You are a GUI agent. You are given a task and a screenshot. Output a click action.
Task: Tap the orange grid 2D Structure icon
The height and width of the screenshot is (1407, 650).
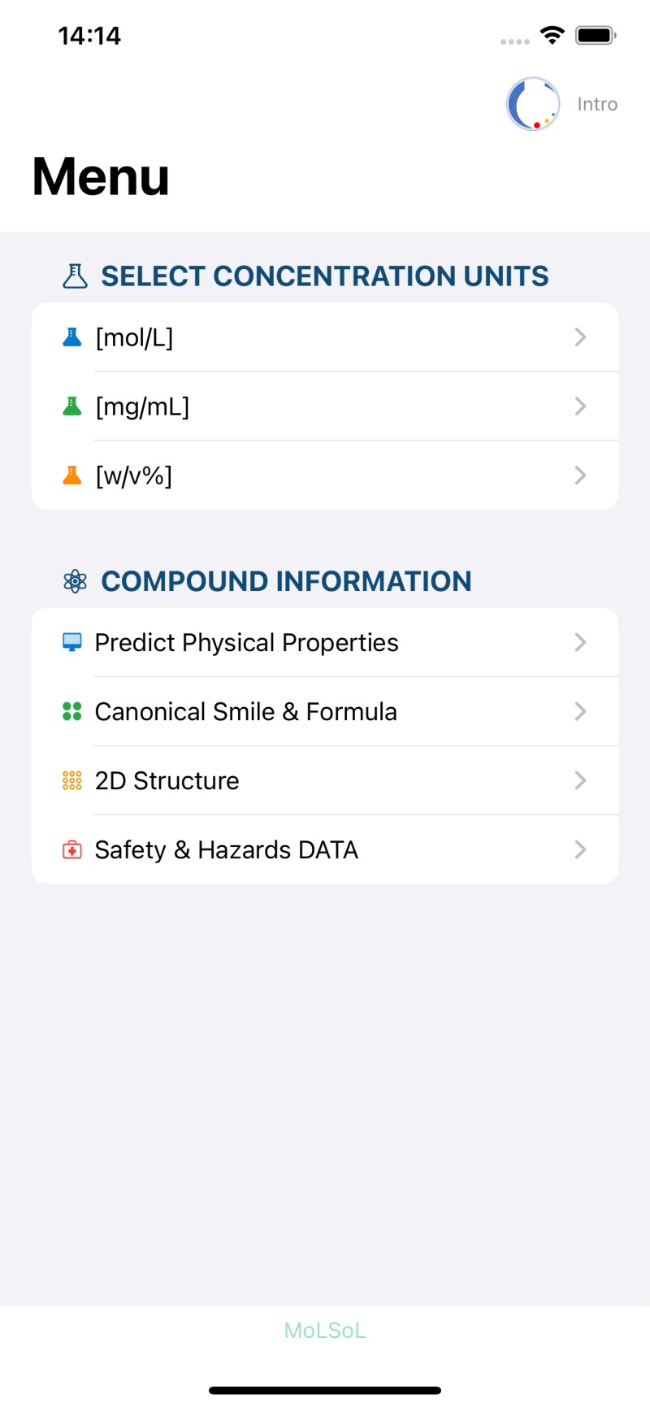pyautogui.click(x=72, y=780)
